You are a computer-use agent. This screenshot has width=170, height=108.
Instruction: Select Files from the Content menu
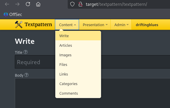[78, 64]
